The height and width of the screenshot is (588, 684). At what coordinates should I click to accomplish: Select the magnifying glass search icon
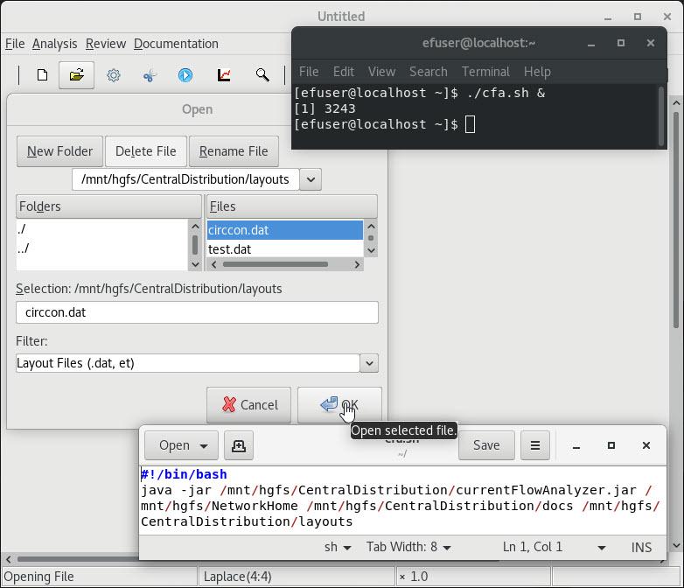[x=262, y=76]
